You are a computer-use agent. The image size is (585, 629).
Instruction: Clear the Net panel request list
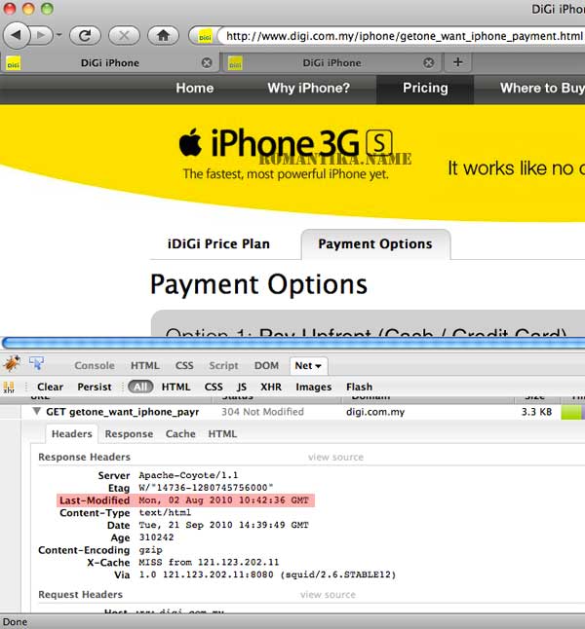tap(51, 387)
